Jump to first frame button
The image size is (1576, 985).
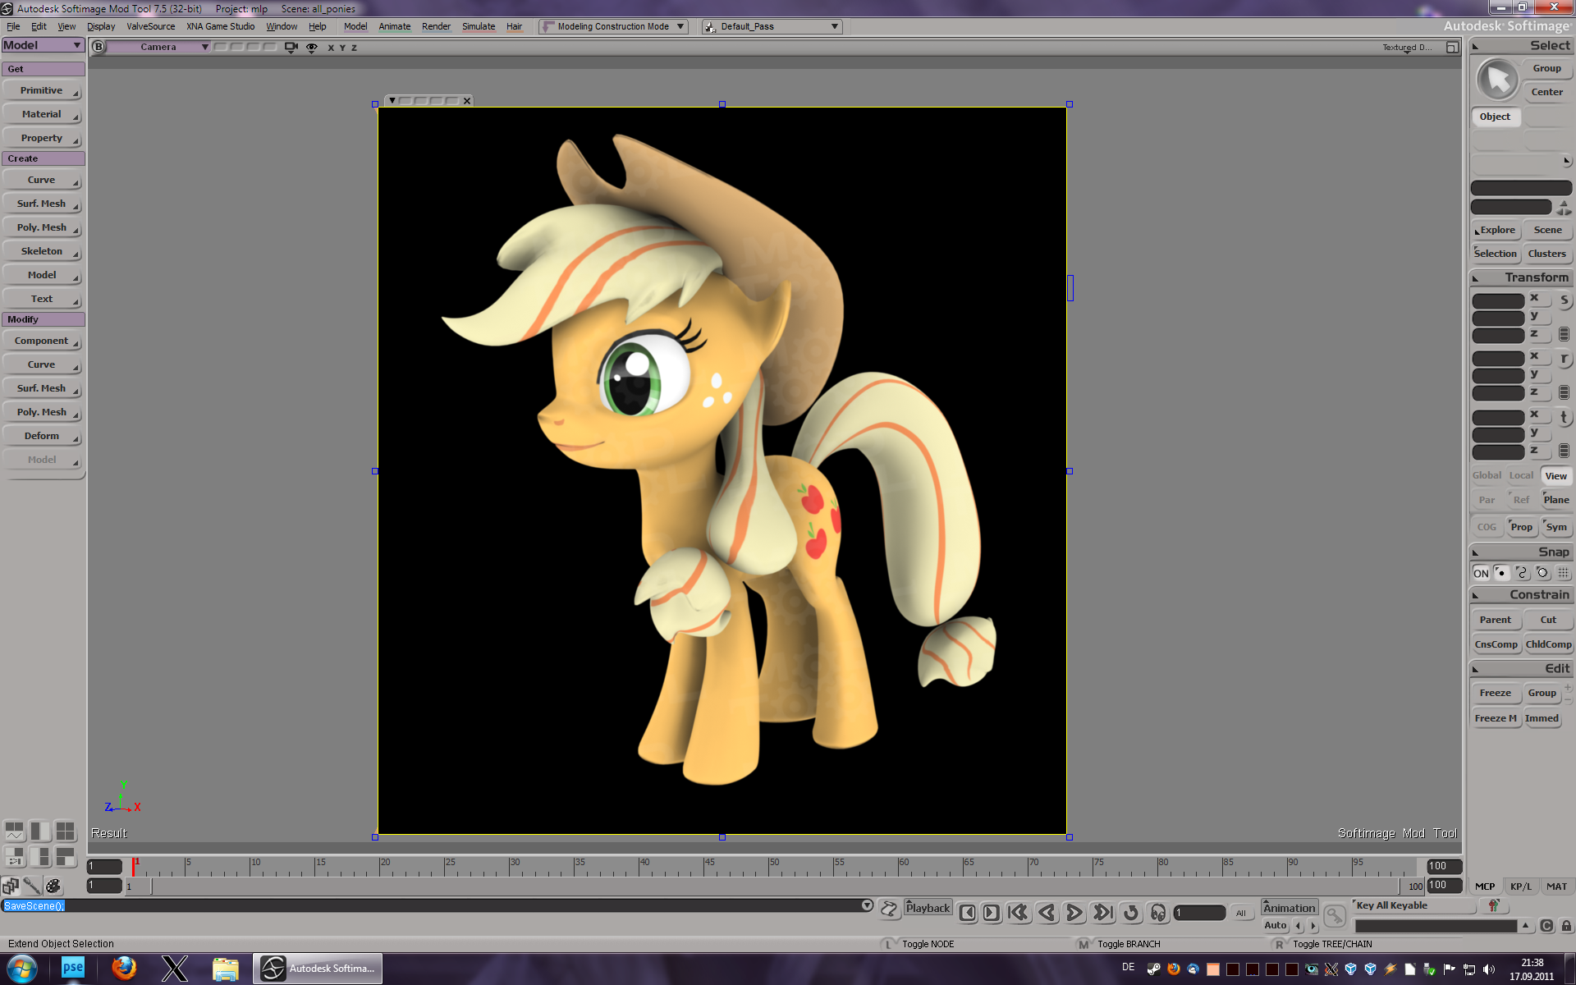point(1018,913)
